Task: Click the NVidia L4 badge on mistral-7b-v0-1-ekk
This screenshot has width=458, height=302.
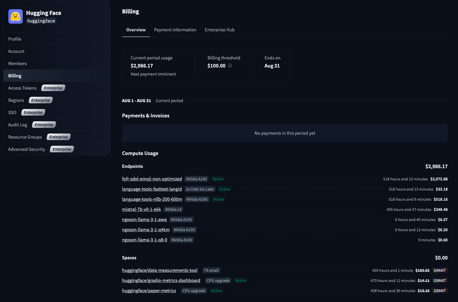Action: click(x=173, y=209)
